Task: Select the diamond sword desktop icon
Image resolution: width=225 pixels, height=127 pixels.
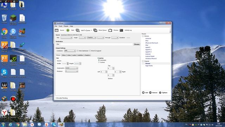Action: pos(22,45)
